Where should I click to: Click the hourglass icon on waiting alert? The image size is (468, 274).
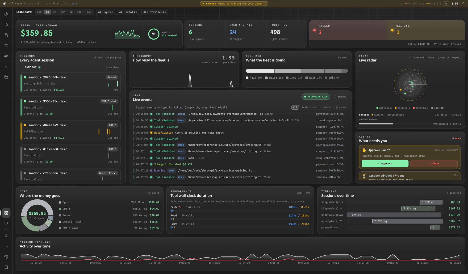[x=364, y=176]
